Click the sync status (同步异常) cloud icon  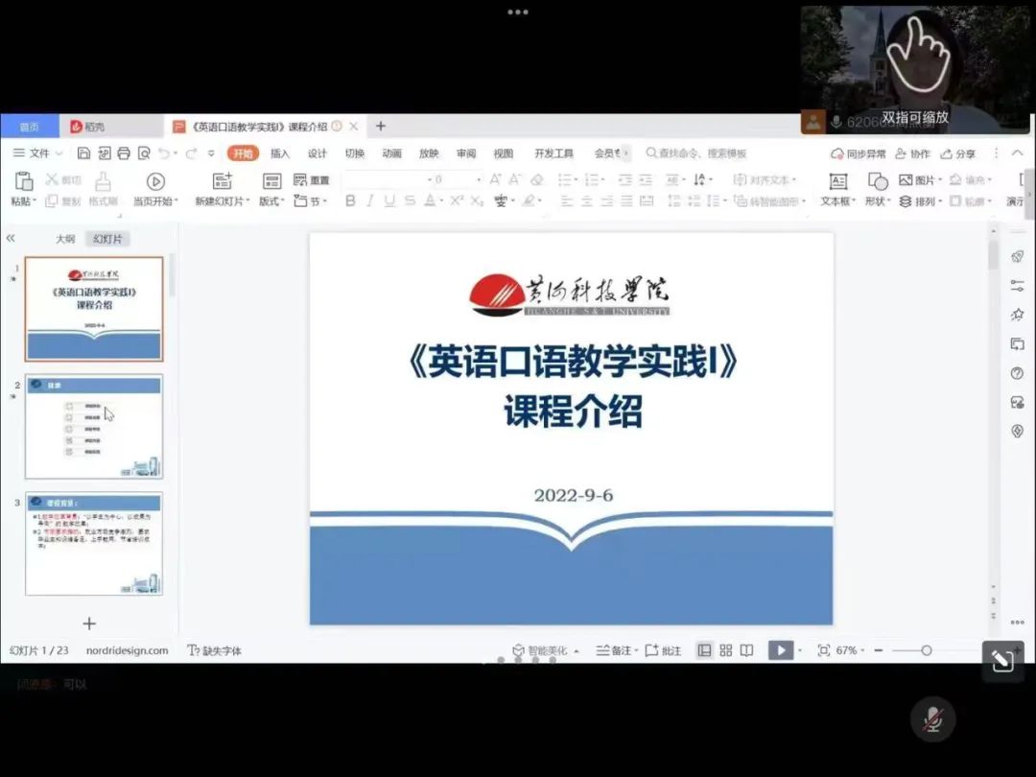coord(837,153)
